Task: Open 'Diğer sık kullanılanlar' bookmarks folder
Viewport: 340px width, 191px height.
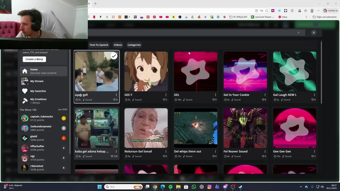Action: [x=325, y=17]
